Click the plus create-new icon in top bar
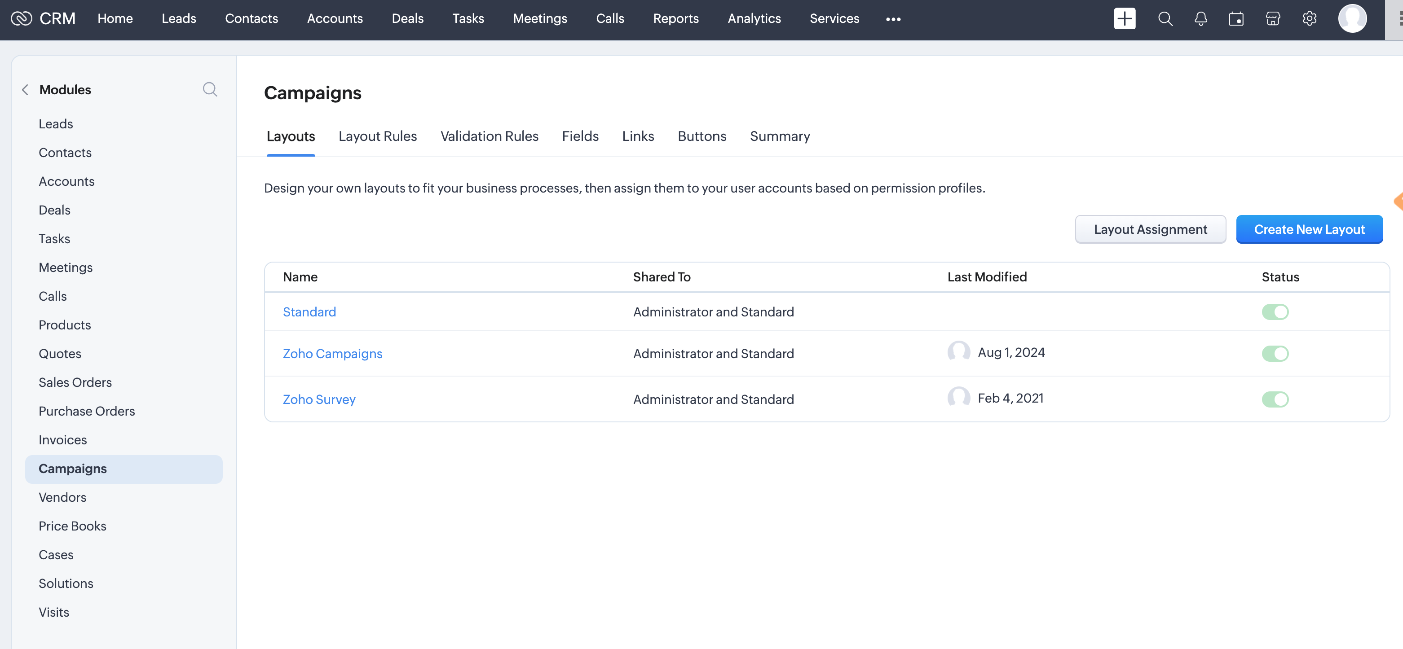 tap(1124, 18)
